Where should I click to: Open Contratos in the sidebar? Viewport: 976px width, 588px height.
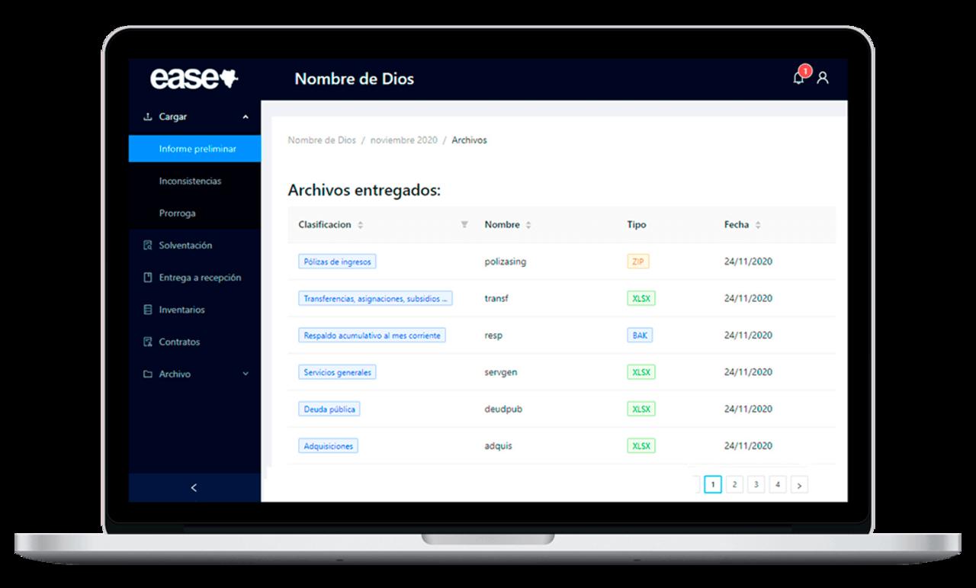[x=179, y=342]
